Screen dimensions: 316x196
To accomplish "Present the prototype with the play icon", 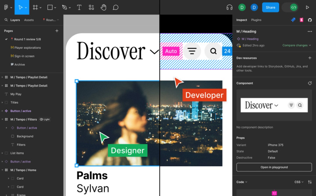I will point(307,7).
